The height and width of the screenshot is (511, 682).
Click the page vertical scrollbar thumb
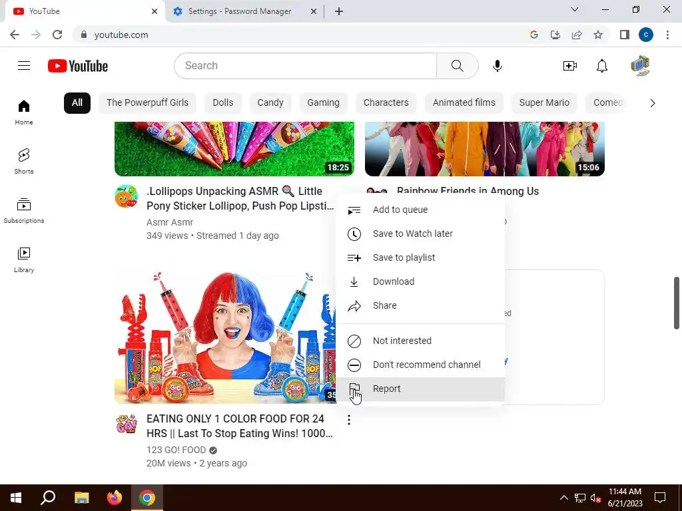click(677, 303)
